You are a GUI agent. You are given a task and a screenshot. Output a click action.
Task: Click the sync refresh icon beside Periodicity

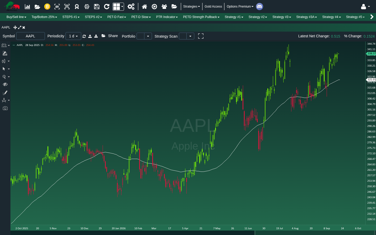(84, 36)
